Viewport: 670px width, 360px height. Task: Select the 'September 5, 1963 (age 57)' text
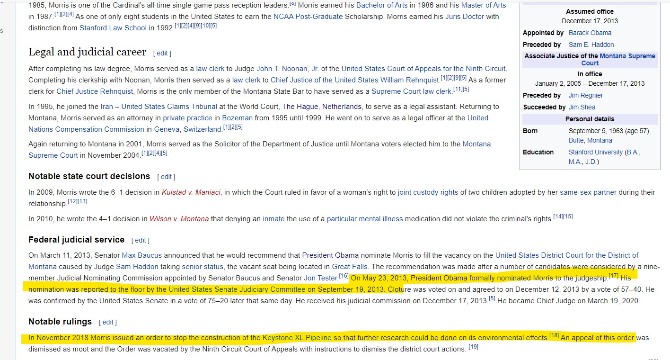click(608, 131)
